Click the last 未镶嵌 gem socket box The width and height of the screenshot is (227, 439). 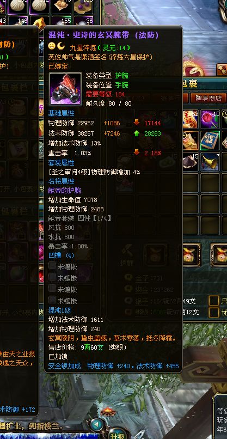pyautogui.click(x=52, y=300)
